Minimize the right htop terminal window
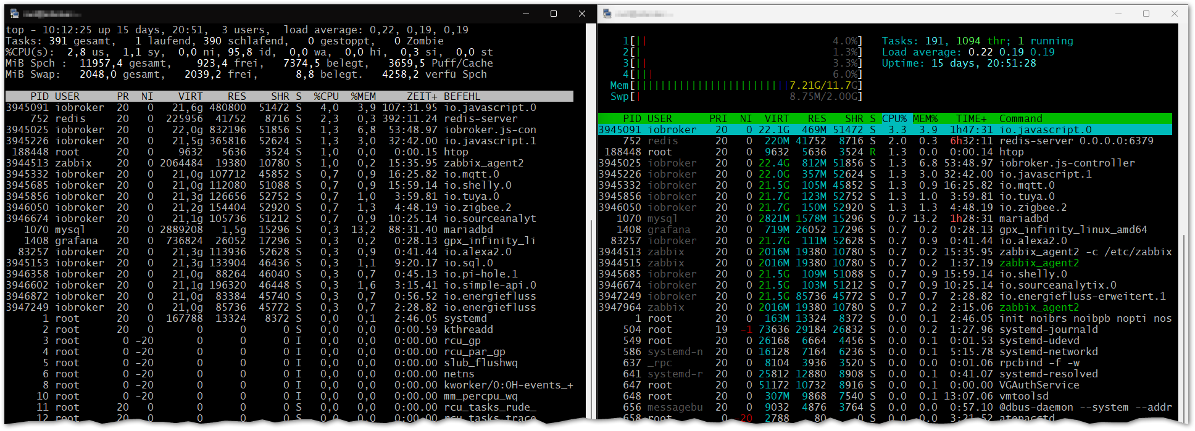The width and height of the screenshot is (1195, 431). [x=1118, y=14]
